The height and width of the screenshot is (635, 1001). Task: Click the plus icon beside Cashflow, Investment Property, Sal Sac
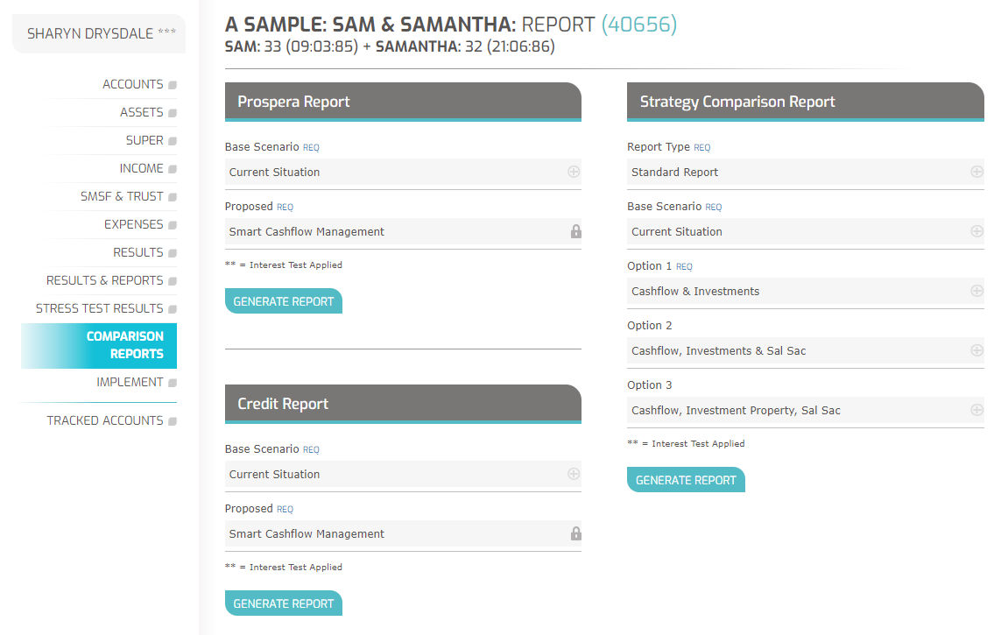pyautogui.click(x=976, y=410)
